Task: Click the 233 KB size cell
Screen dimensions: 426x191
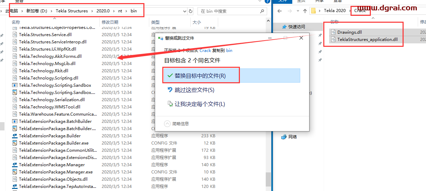Action: 208,136
